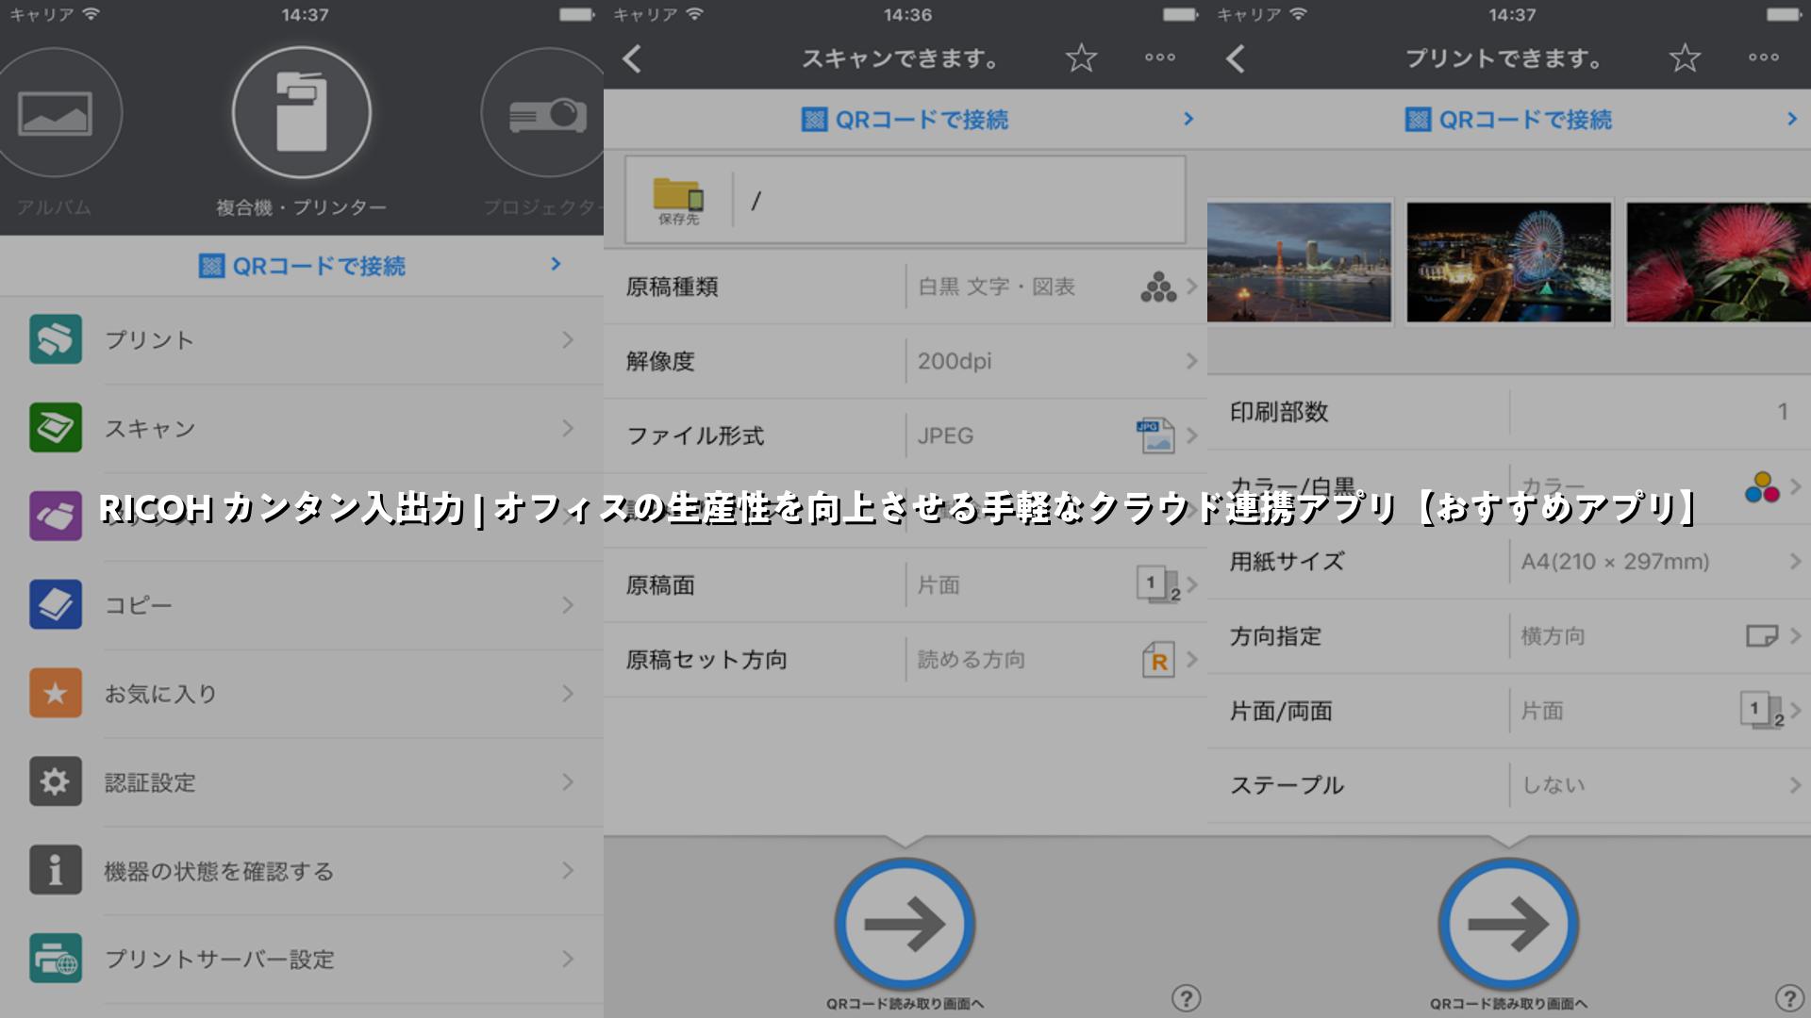Expand 用紙サイズ A4 setting

(x=1509, y=562)
